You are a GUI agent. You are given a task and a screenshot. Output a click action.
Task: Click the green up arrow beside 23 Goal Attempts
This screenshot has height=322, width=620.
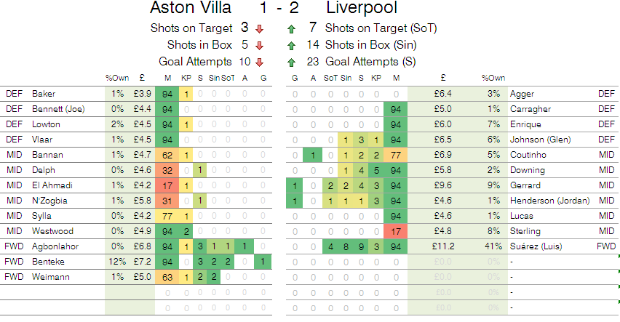[x=291, y=63]
